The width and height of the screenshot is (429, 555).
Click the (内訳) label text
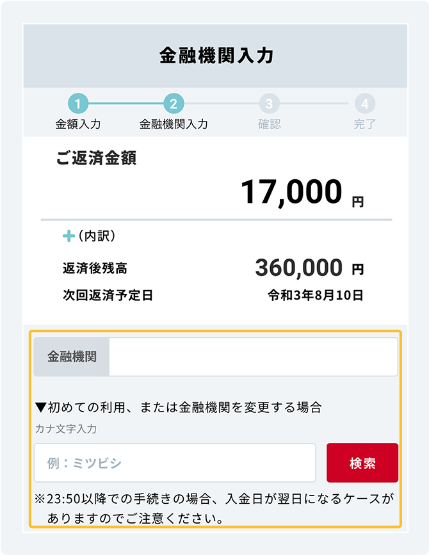point(97,236)
